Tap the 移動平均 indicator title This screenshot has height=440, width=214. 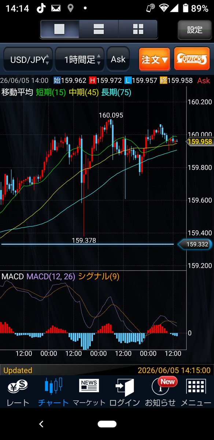(x=17, y=93)
